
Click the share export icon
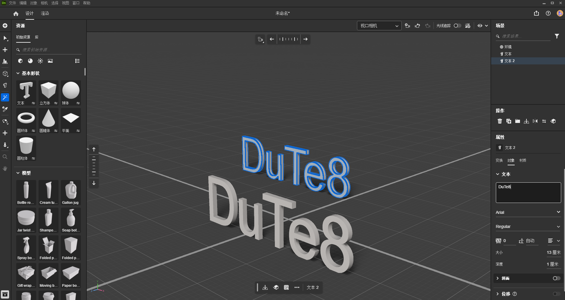click(x=536, y=13)
